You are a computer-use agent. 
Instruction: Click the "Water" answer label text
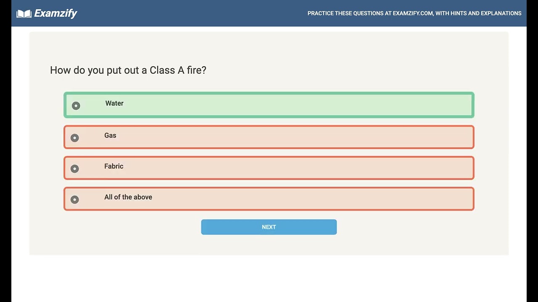114,104
